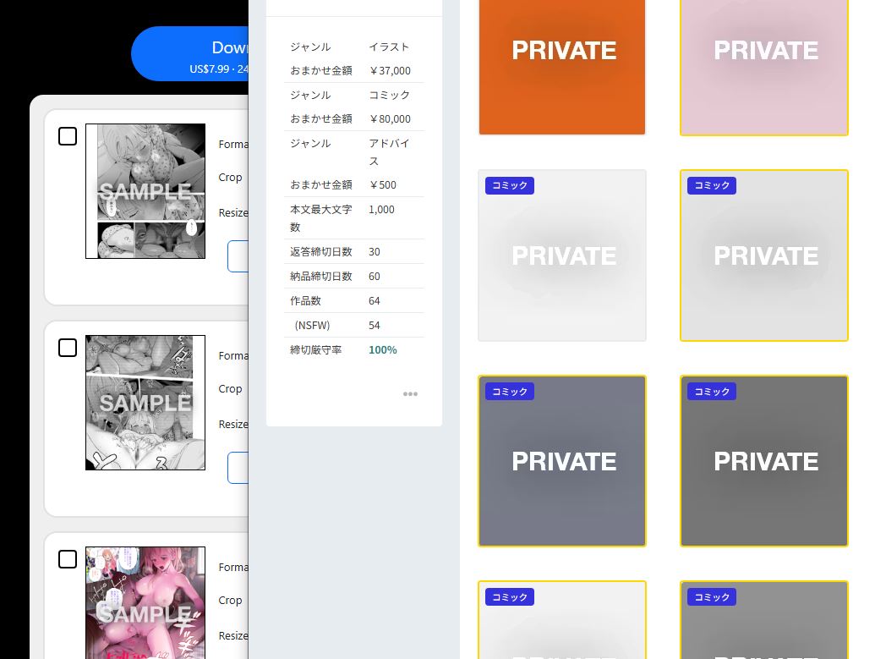Image resolution: width=875 pixels, height=659 pixels.
Task: Open the light gray コミック PRIVATE card with yellow border
Action: [x=764, y=255]
